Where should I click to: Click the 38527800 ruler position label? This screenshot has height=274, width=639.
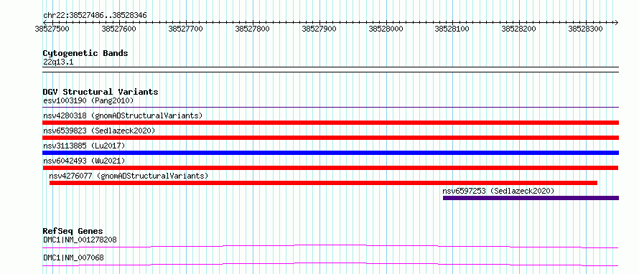[252, 29]
